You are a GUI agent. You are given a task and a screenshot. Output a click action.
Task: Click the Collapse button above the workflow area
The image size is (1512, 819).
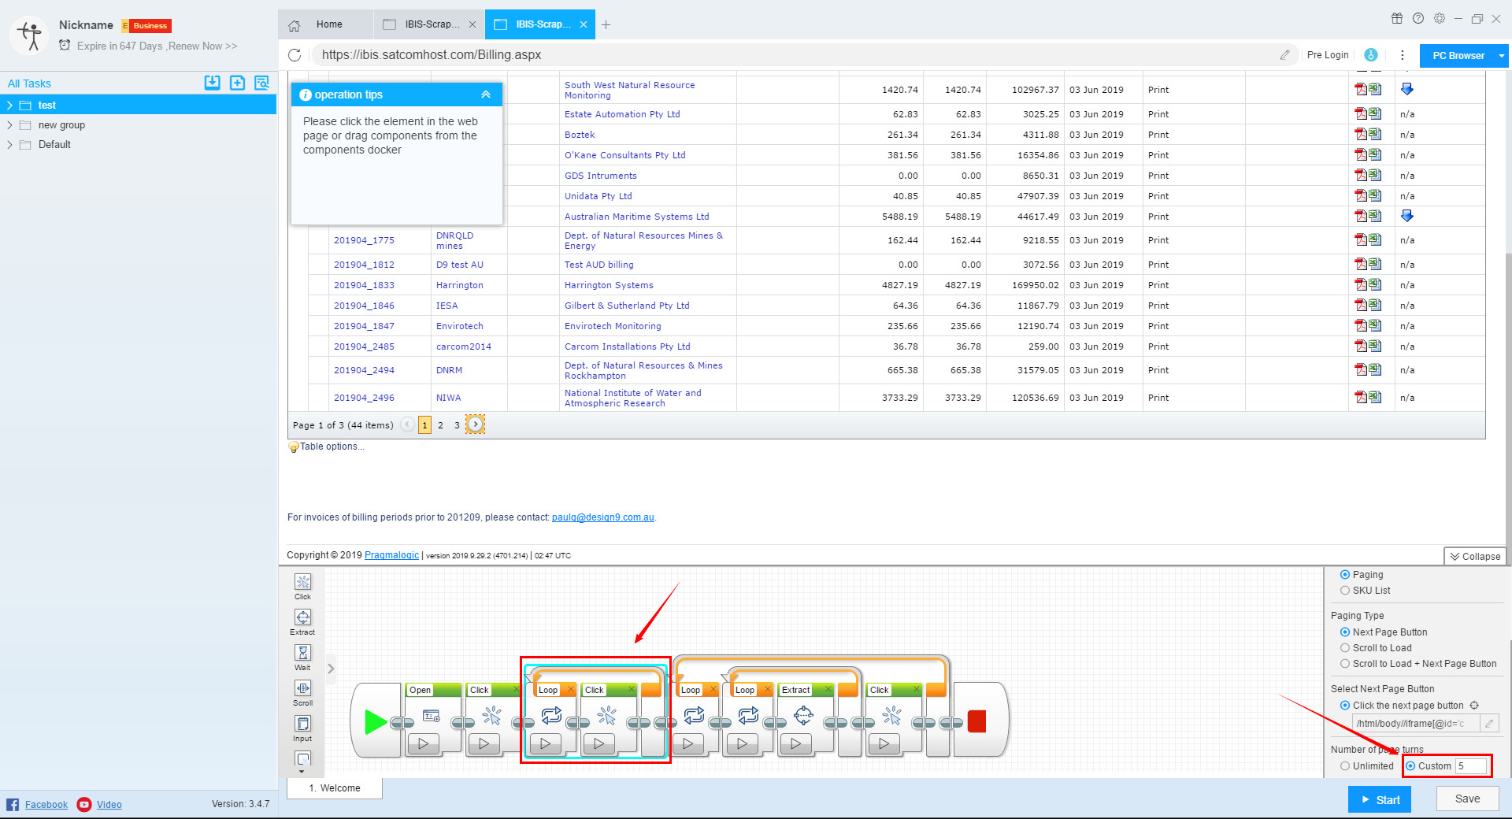[1474, 556]
